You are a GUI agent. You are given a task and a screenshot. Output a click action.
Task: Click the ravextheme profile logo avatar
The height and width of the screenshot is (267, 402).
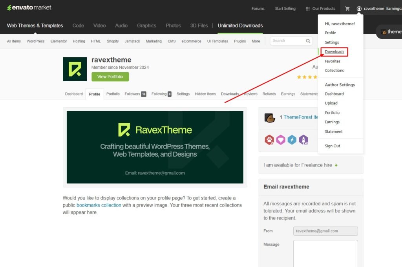click(75, 69)
